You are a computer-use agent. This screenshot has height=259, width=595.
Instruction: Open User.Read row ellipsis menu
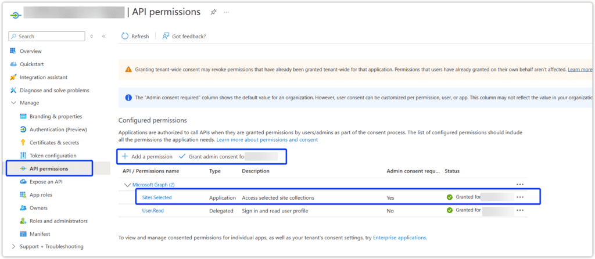click(x=520, y=211)
